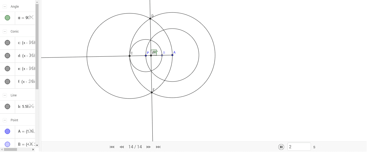Delete conic c entry
Screen dimensions: 367x152
[x=31, y=42]
